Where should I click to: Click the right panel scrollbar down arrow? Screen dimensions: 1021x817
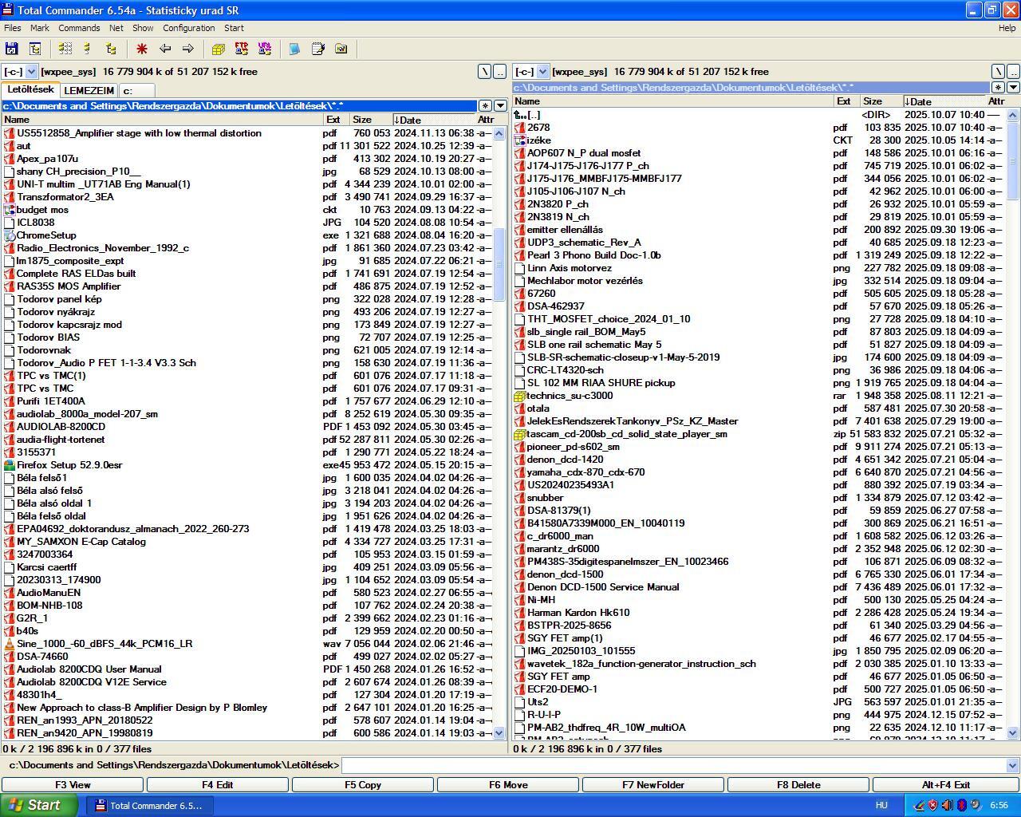coord(1013,733)
